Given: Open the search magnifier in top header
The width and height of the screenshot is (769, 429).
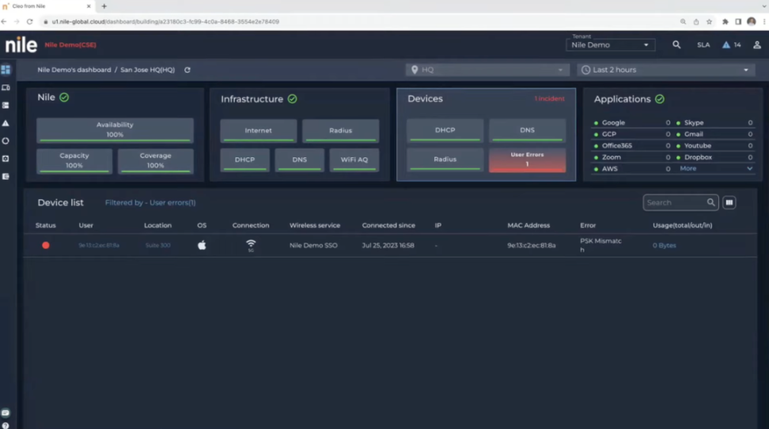Looking at the screenshot, I should [676, 45].
